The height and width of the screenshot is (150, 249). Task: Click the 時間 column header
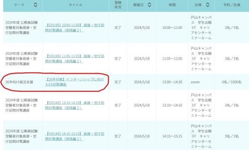coord(172,5)
